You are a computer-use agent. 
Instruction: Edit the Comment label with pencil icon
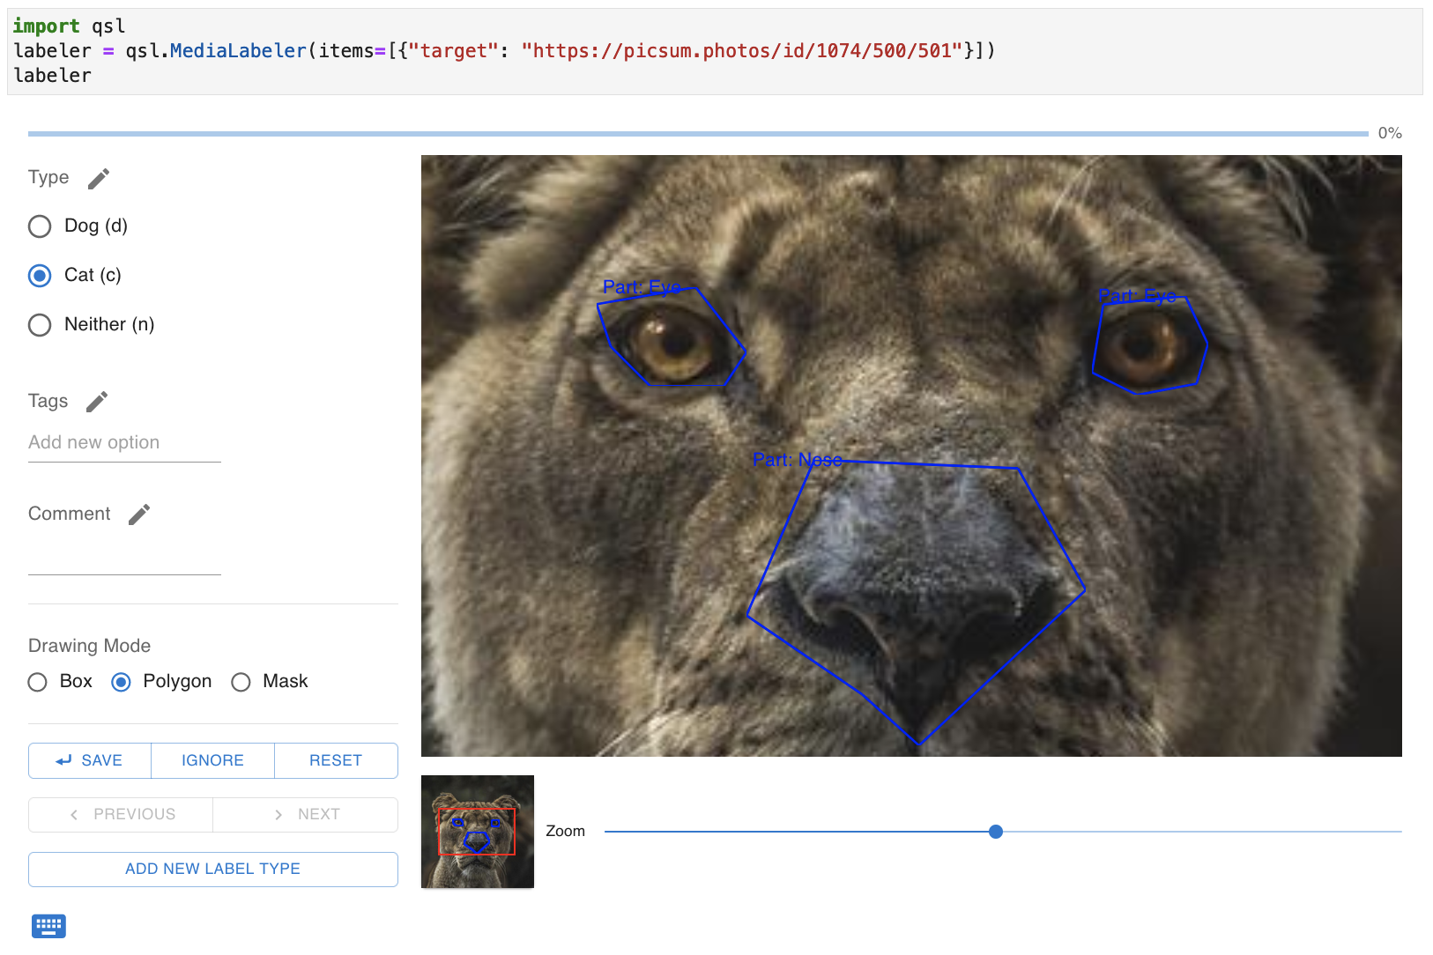[139, 515]
